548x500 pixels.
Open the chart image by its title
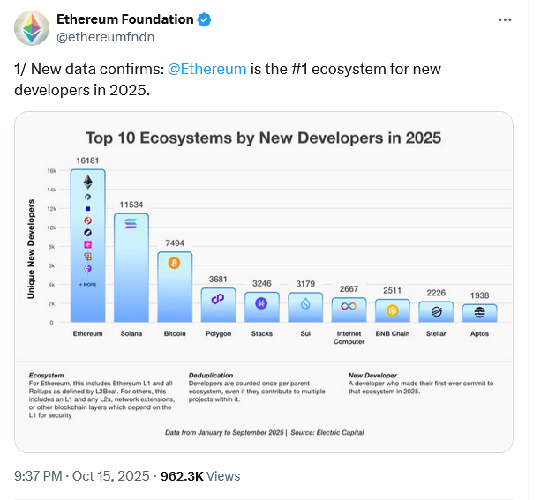point(263,138)
